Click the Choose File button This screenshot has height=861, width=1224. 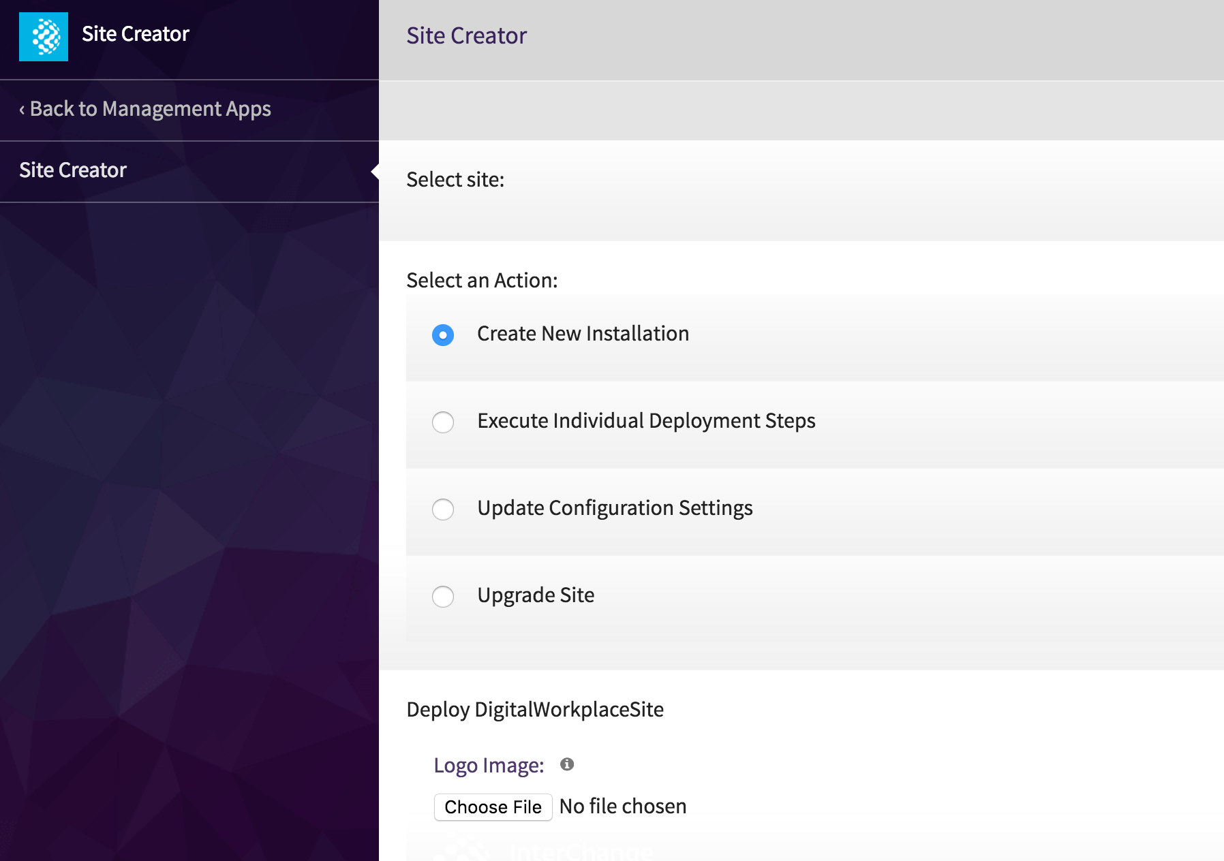click(x=493, y=807)
